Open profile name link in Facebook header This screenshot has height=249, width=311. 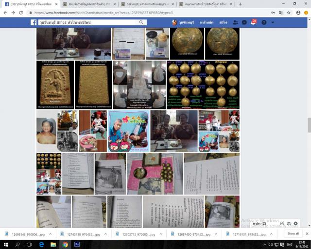[187, 22]
